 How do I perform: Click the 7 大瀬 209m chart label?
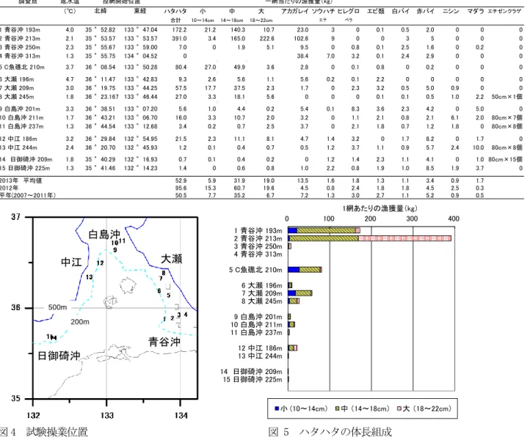261,293
